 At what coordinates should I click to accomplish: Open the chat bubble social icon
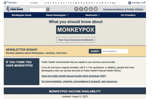tap(96, 9)
